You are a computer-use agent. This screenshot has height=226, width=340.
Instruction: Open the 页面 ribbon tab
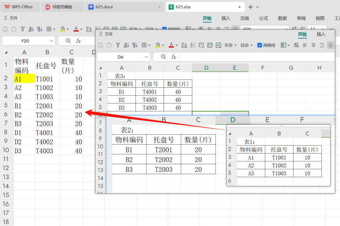245,18
